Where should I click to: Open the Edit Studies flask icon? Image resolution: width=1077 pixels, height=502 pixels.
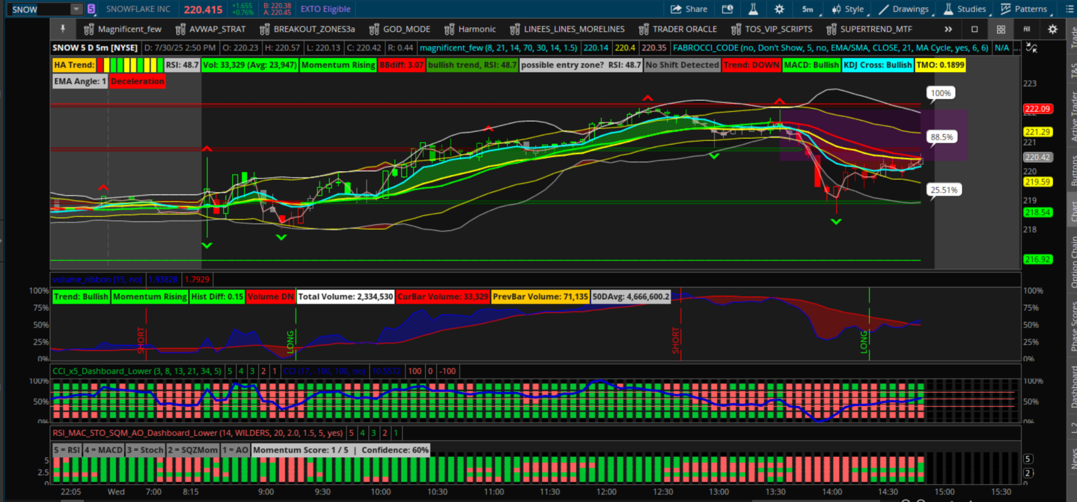pos(753,9)
